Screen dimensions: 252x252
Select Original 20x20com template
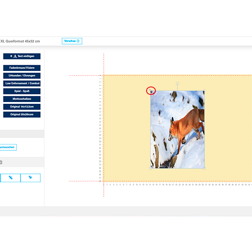[x=22, y=114]
